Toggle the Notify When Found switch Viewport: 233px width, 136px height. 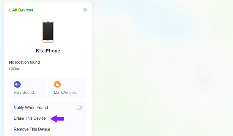click(x=79, y=108)
